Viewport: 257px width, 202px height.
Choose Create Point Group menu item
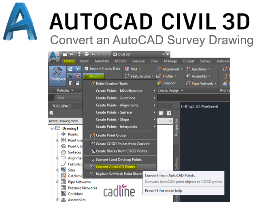click(120, 135)
